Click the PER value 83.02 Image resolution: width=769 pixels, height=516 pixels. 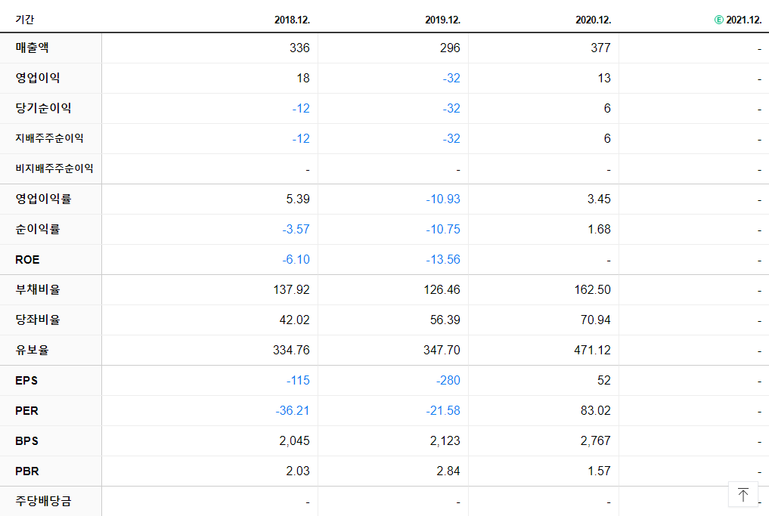click(595, 411)
